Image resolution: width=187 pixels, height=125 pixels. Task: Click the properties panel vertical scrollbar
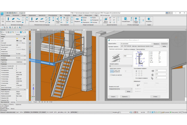[x=27, y=67]
